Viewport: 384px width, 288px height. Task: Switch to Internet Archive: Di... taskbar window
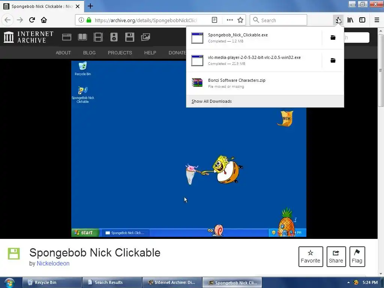pyautogui.click(x=172, y=283)
